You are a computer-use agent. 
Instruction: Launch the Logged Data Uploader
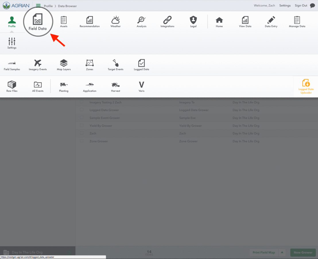pos(306,86)
